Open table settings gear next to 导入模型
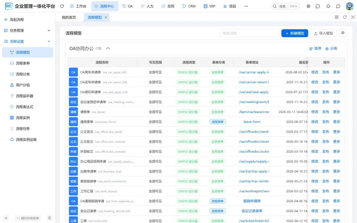The image size is (357, 223). (343, 33)
